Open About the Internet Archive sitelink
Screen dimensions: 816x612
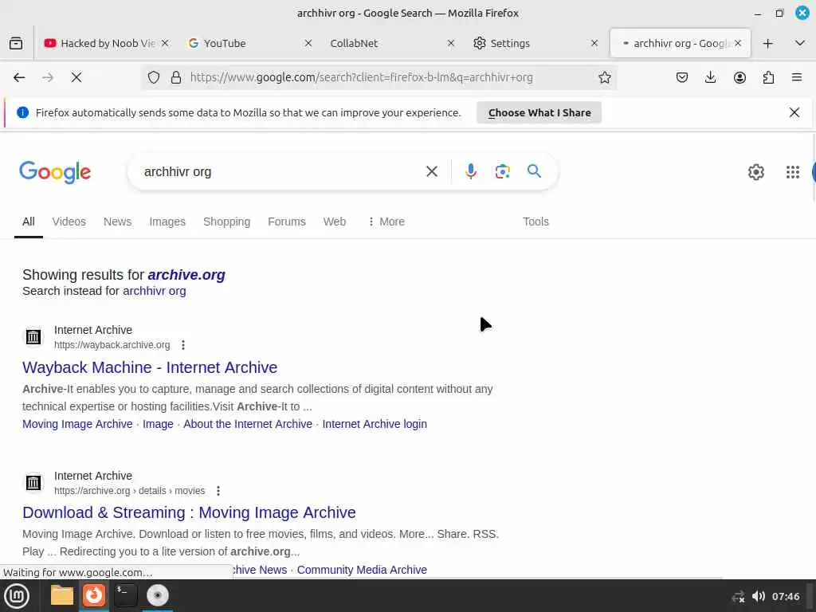coord(248,424)
